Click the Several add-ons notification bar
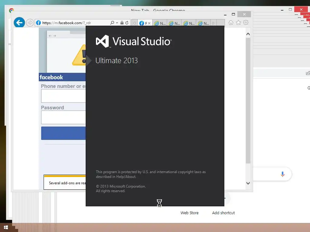Screen dimensions: 310x232 [x=65, y=182]
